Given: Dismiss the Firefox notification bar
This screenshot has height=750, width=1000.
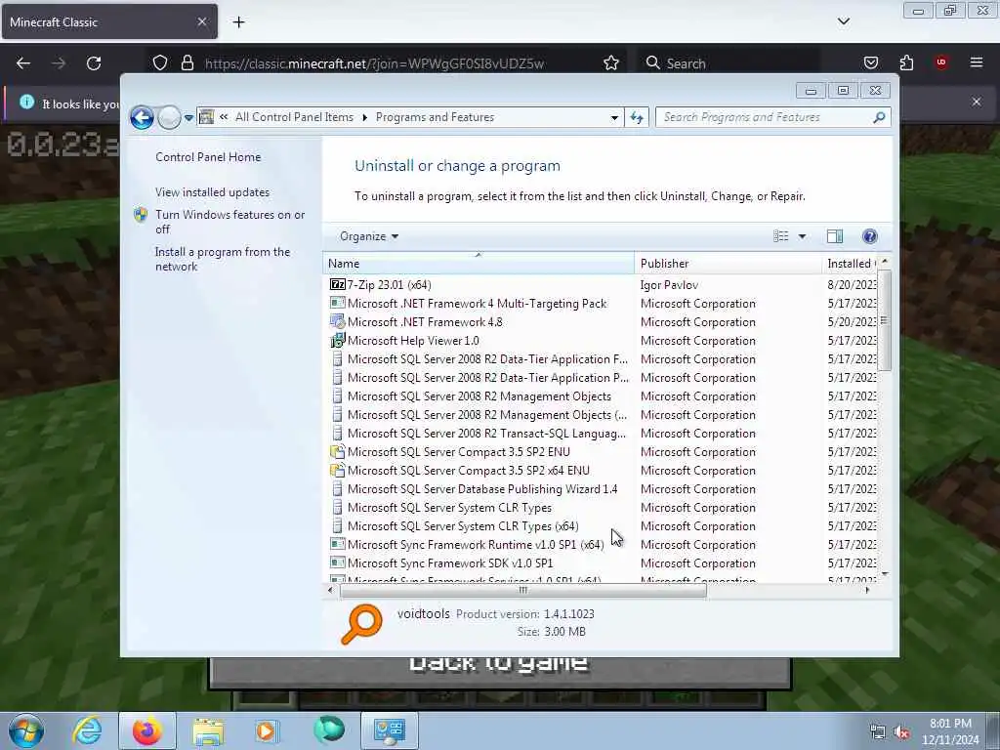Looking at the screenshot, I should point(977,102).
